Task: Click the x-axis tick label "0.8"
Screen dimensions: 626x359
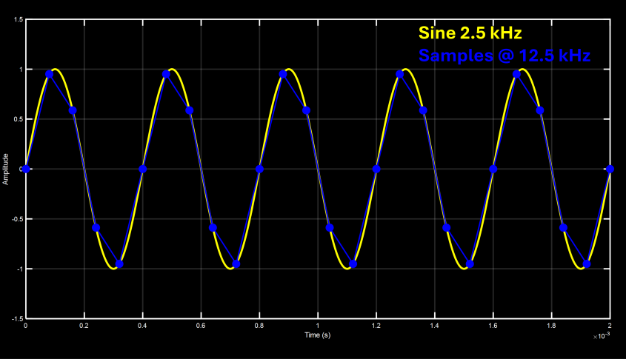Action: [259, 326]
